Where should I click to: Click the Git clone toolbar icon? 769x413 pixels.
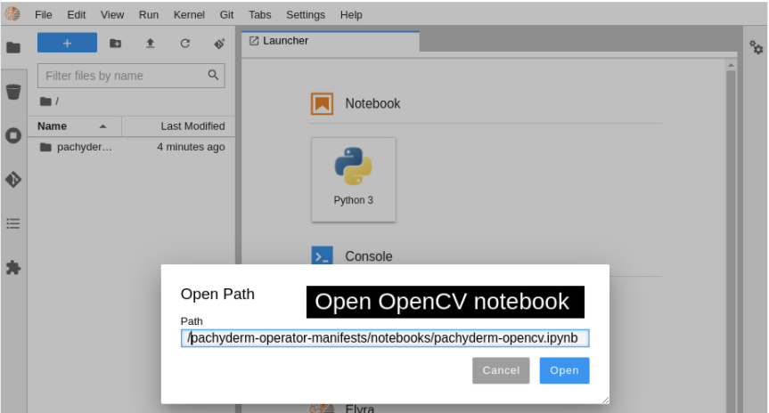(219, 43)
